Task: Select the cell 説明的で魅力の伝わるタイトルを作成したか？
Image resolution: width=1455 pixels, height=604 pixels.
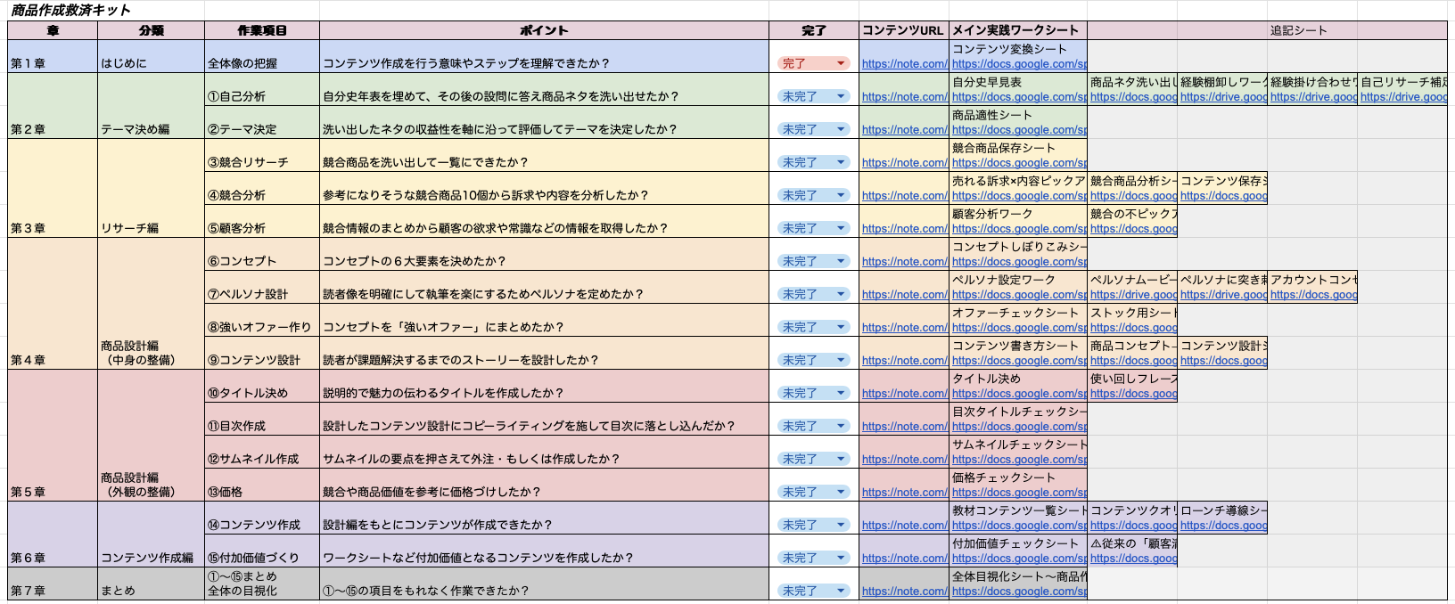Action: click(x=544, y=386)
